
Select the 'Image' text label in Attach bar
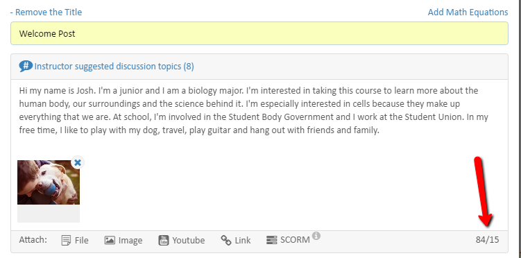(130, 241)
